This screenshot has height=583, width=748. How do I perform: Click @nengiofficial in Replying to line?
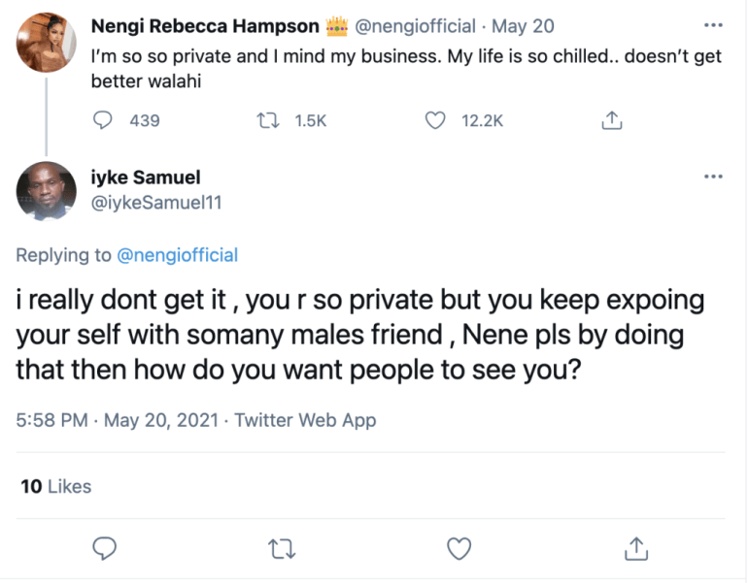click(x=177, y=256)
